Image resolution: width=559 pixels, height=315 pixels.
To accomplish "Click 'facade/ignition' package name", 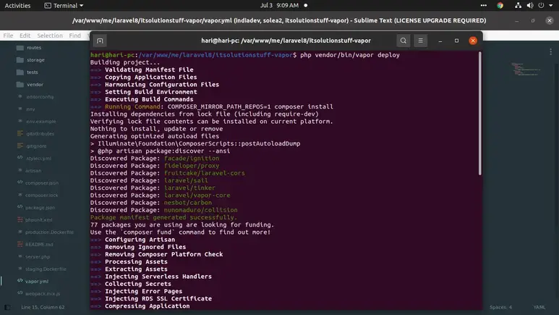I will (x=192, y=158).
